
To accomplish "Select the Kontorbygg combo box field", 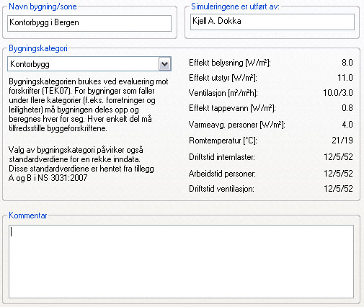I will click(89, 64).
